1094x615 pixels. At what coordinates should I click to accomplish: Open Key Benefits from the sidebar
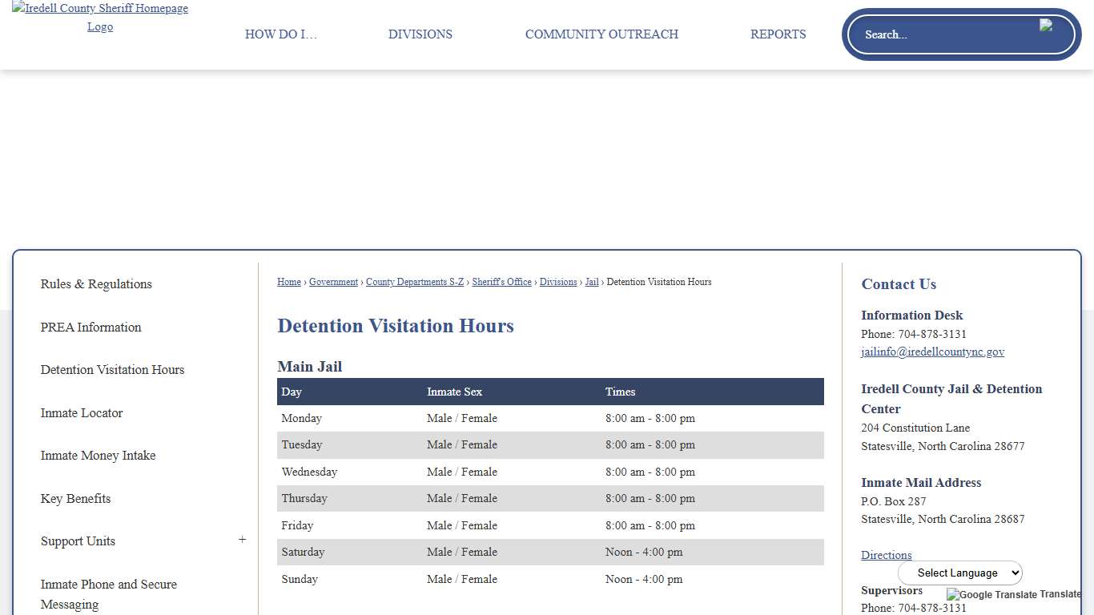75,499
